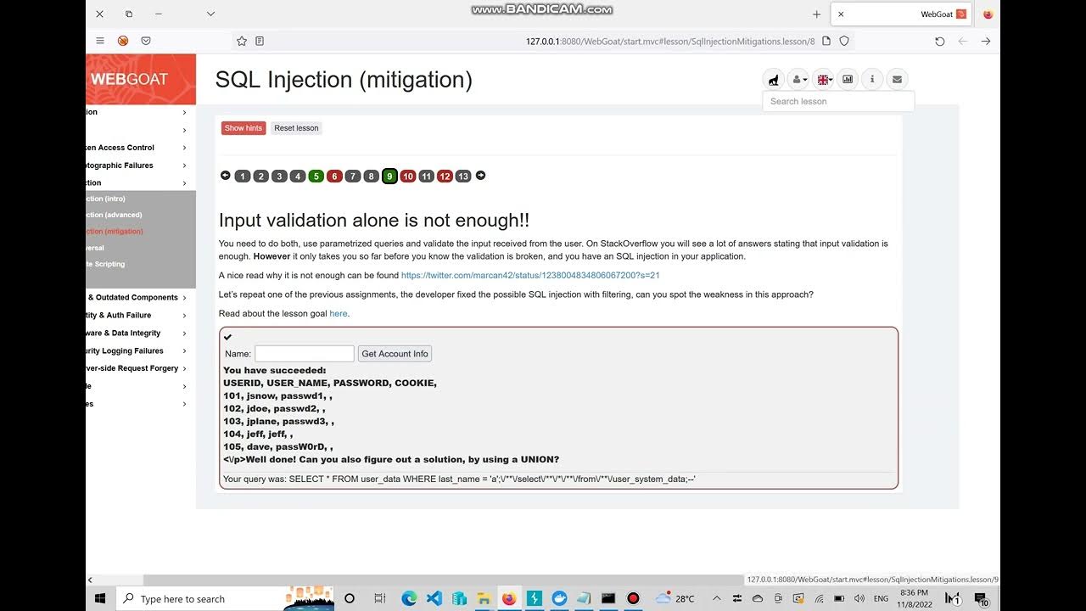The width and height of the screenshot is (1086, 611).
Task: Open lesson page 3
Action: coord(279,177)
